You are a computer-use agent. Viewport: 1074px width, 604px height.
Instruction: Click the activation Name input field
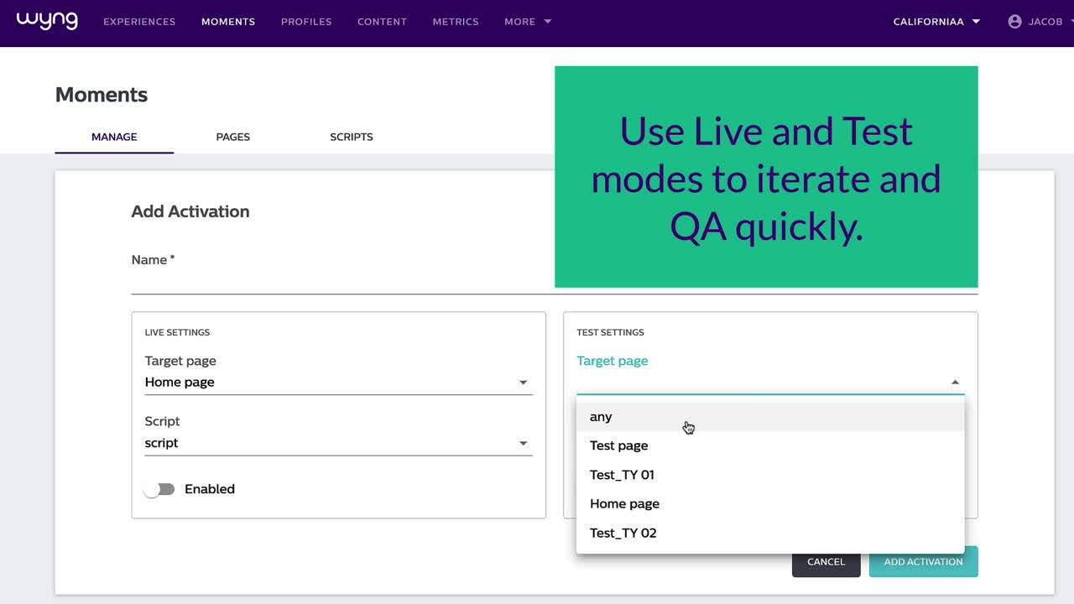(555, 282)
